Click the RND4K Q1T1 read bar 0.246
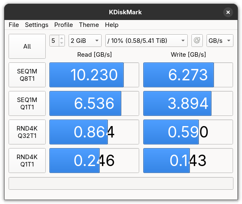The width and height of the screenshot is (242, 204). point(94,160)
